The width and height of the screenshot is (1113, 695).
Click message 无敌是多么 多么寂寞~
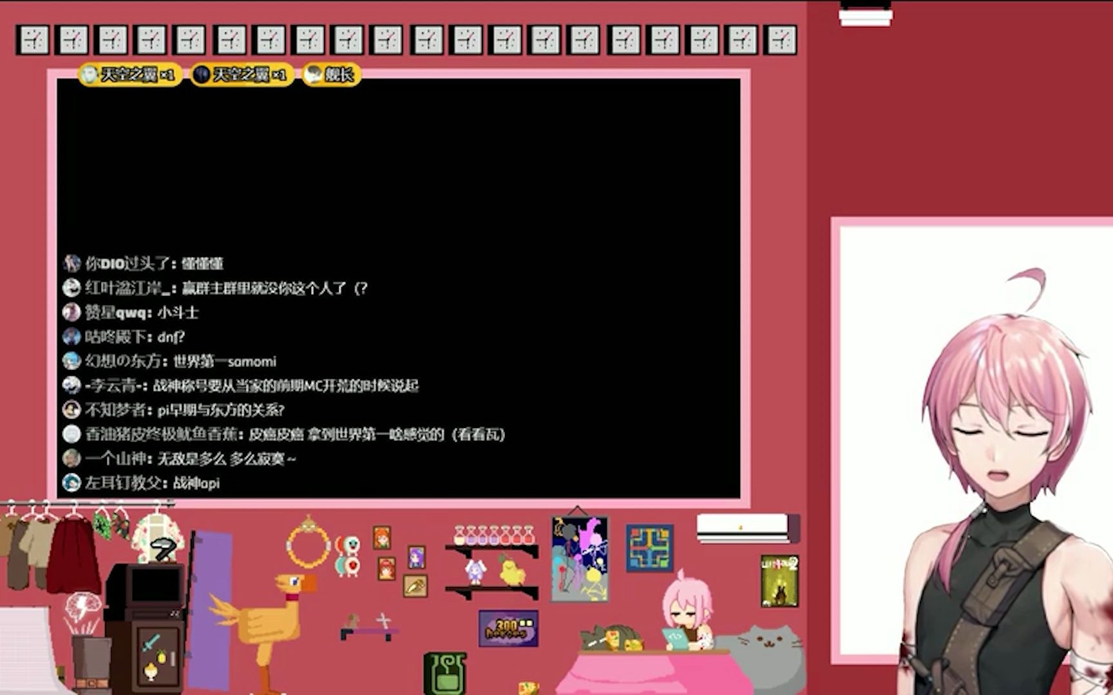(x=227, y=459)
